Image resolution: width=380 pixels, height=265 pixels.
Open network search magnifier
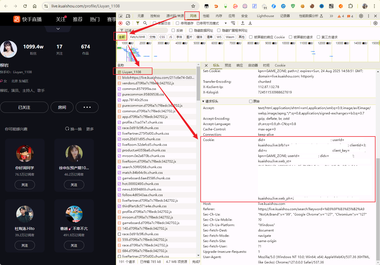pyautogui.click(x=145, y=23)
